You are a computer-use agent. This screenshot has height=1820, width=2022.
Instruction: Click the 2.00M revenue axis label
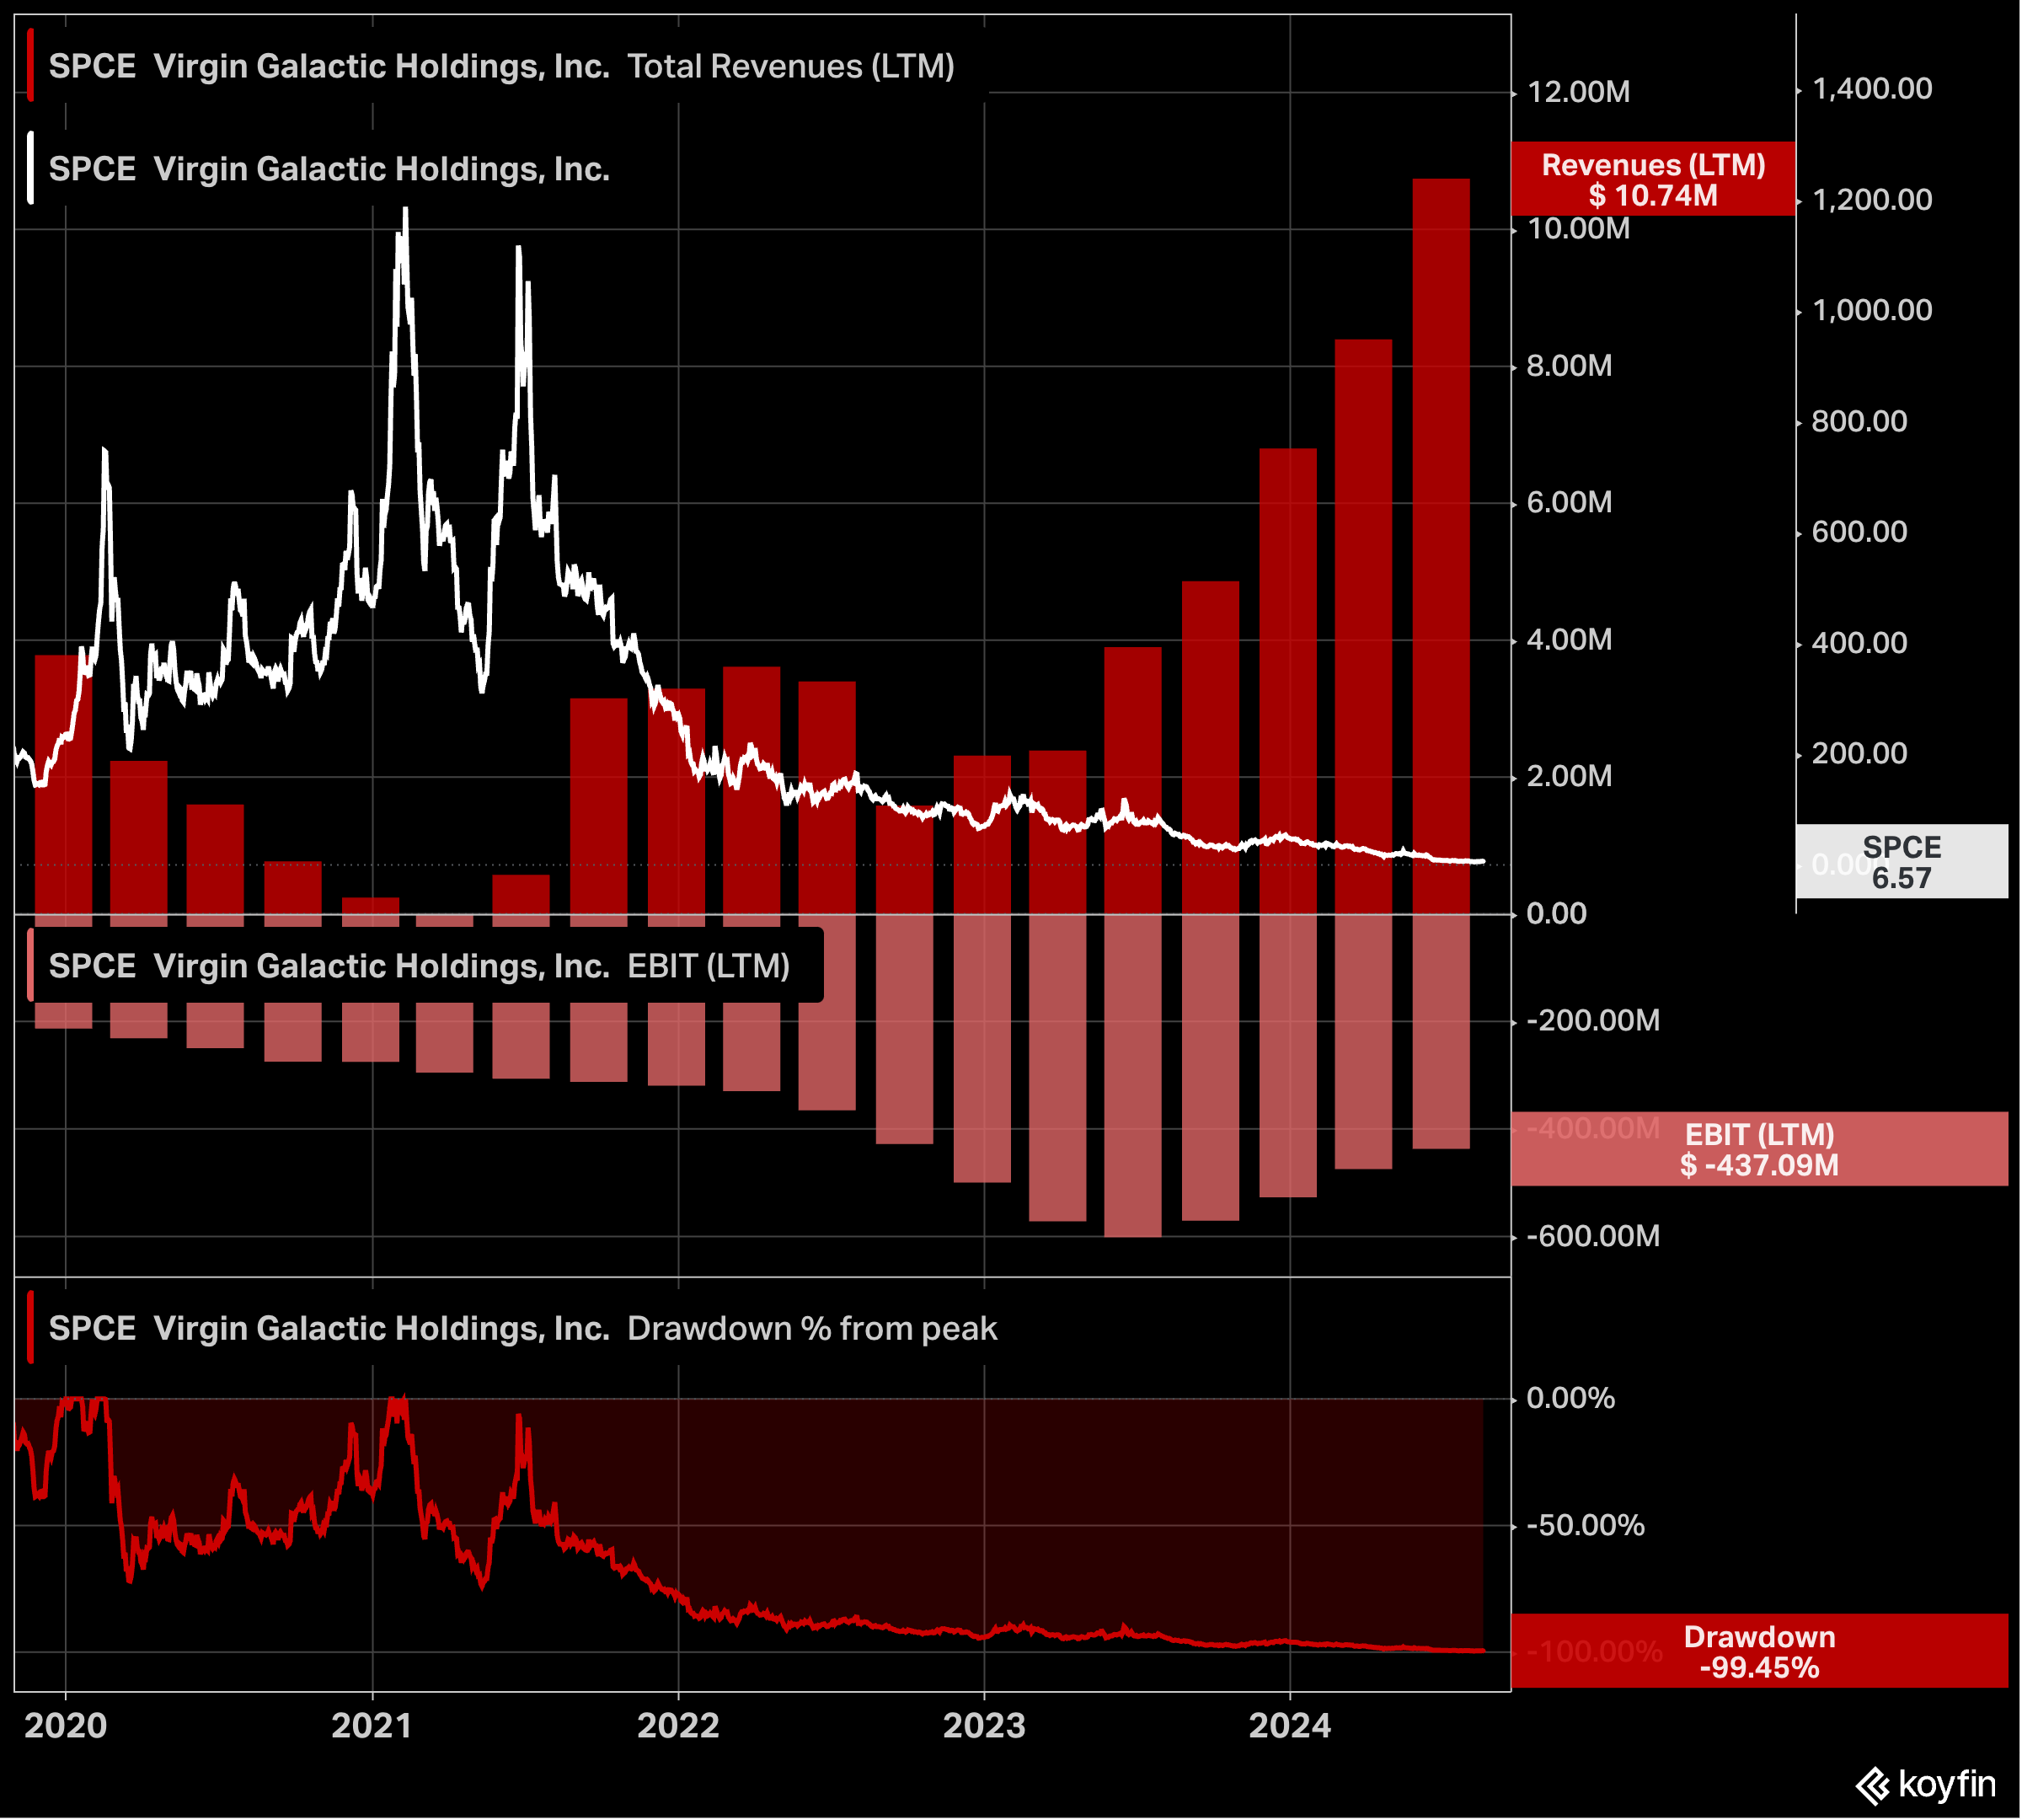(1569, 776)
